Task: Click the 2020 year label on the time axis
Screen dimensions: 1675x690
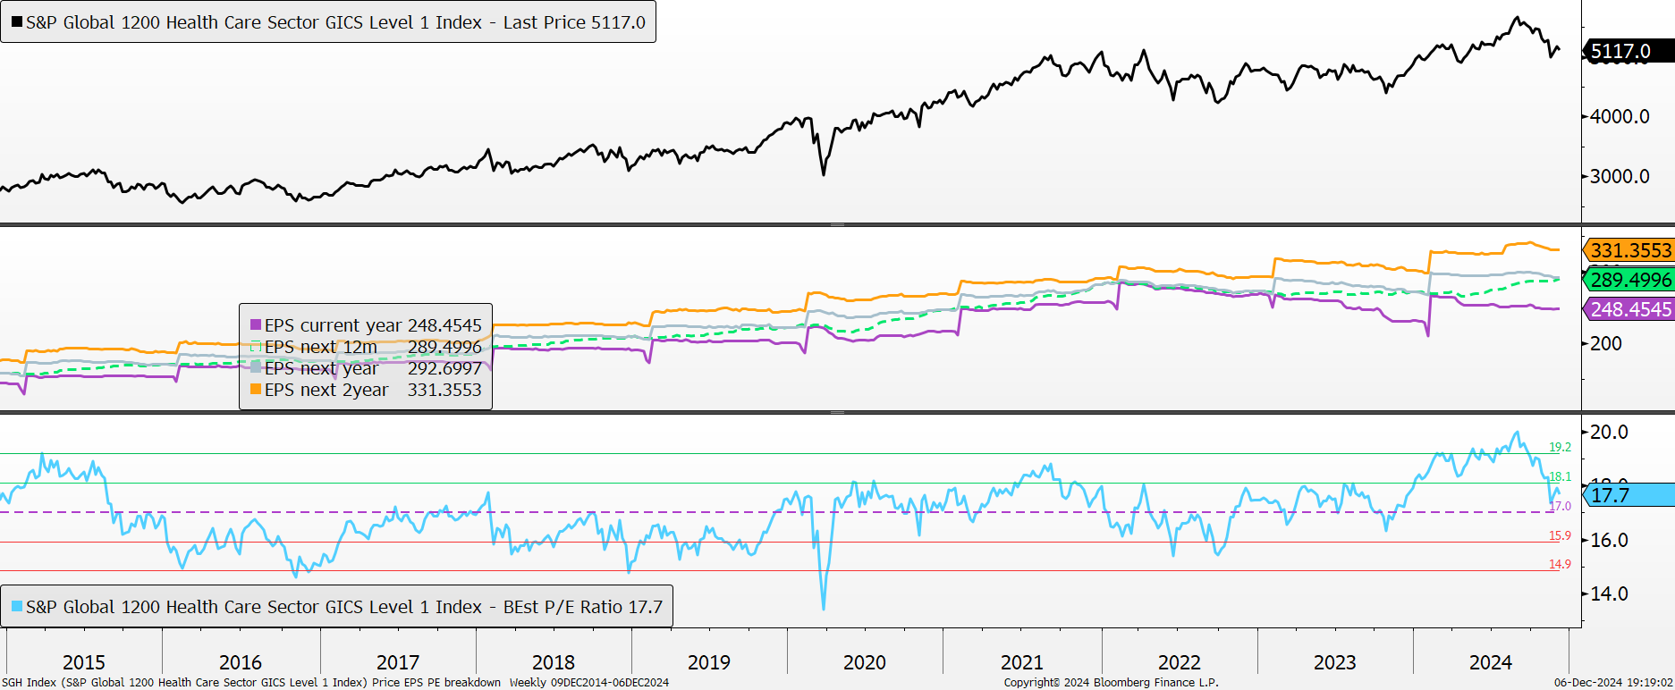Action: (865, 662)
